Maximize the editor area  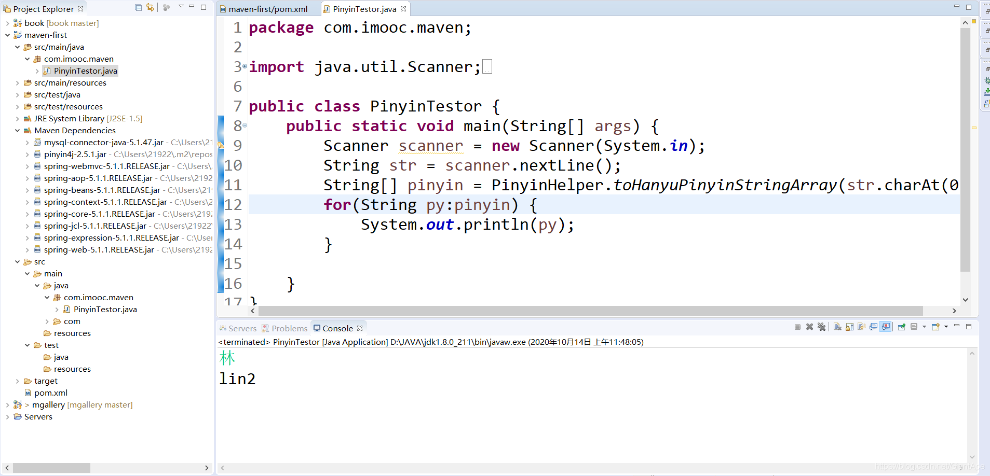point(969,7)
